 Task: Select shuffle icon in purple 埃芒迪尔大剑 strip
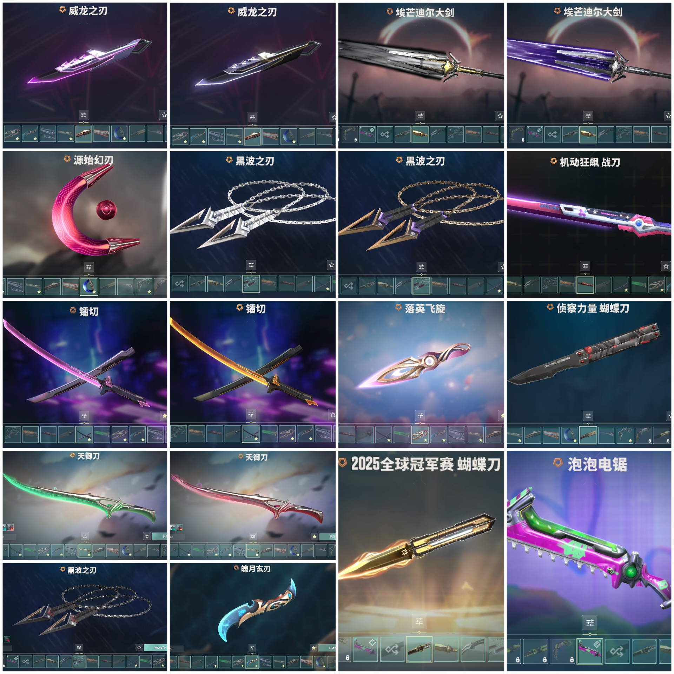552,134
